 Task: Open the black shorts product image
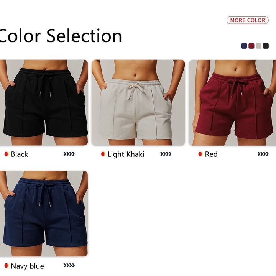(x=44, y=103)
